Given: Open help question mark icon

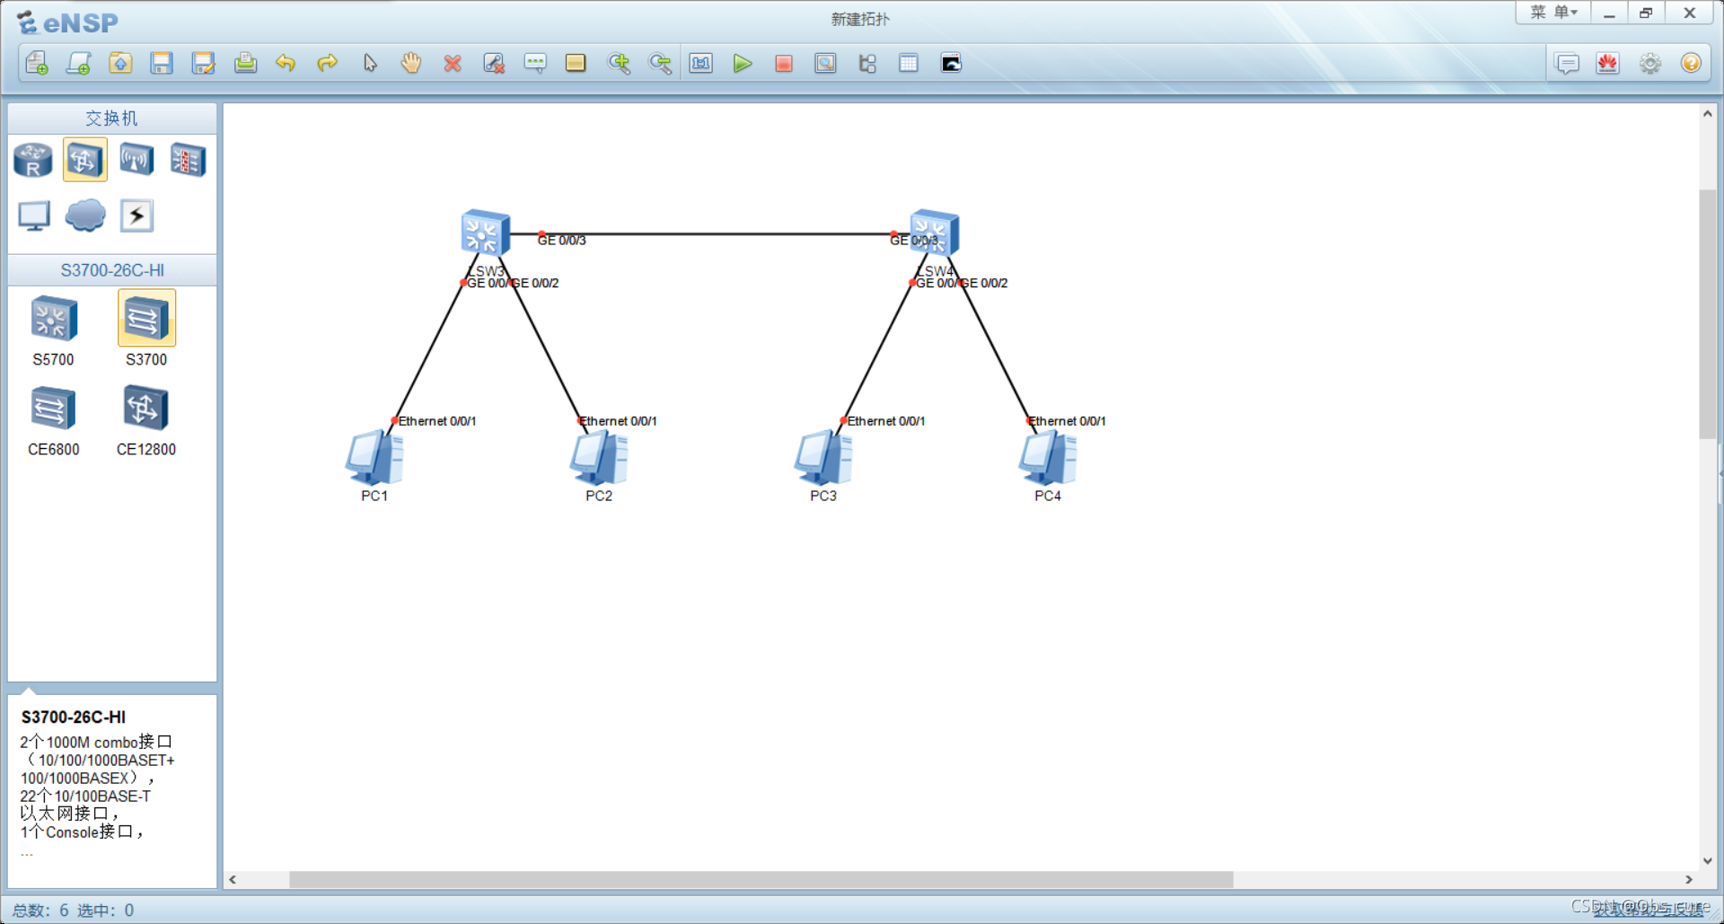Looking at the screenshot, I should (1691, 64).
